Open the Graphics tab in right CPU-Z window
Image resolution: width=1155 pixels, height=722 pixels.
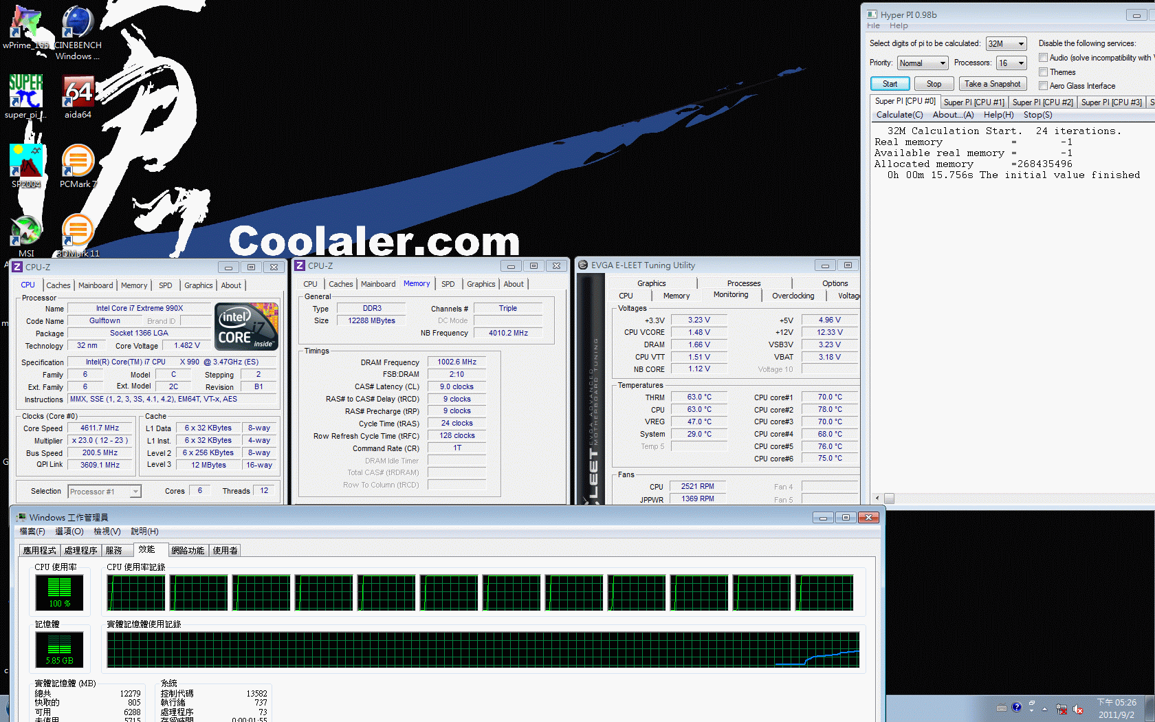click(481, 284)
